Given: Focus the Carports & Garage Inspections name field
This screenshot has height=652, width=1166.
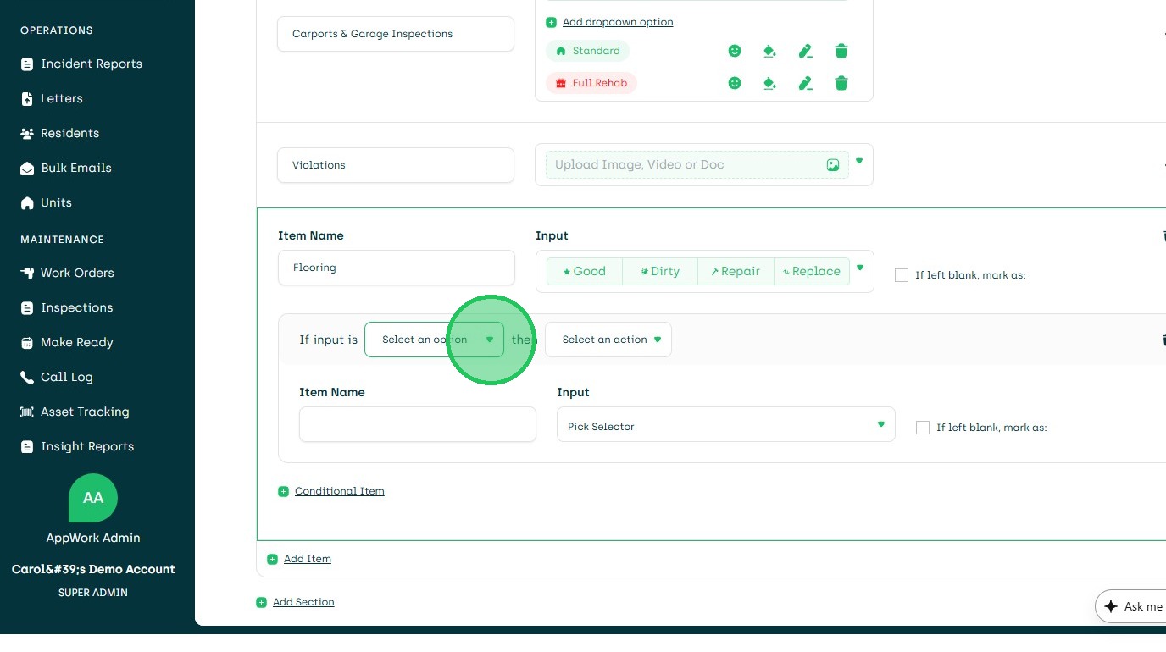Looking at the screenshot, I should (396, 34).
